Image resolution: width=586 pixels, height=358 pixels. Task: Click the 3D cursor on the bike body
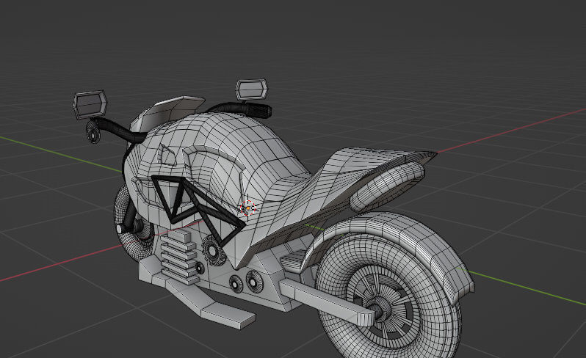point(247,208)
